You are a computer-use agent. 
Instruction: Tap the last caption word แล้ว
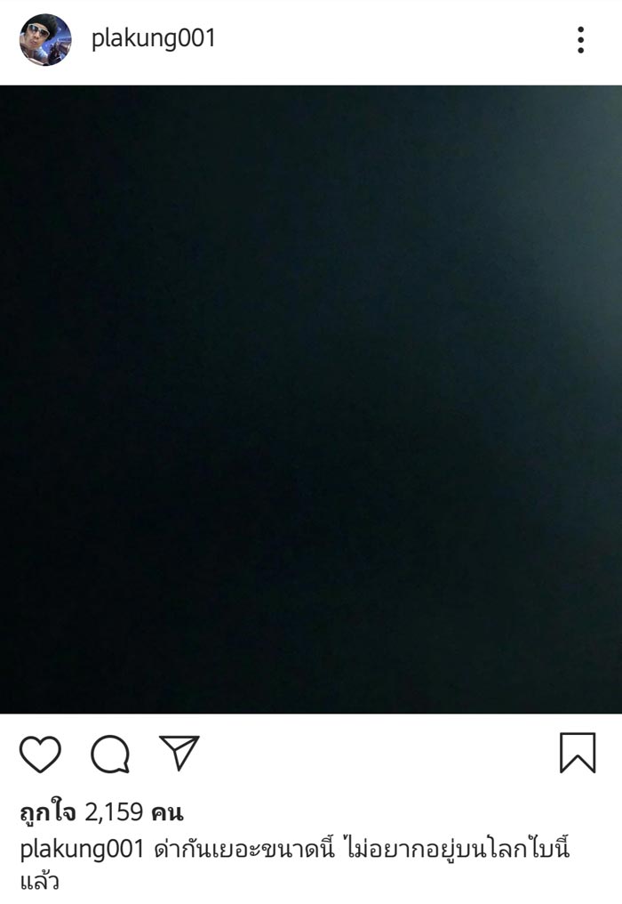click(39, 882)
